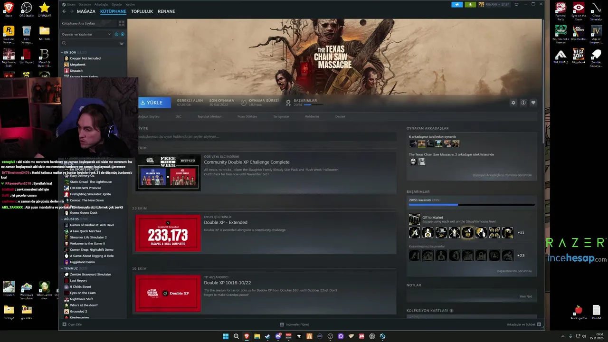The height and width of the screenshot is (342, 608).
Task: Open Steam icon on taskbar
Action: coord(267,336)
